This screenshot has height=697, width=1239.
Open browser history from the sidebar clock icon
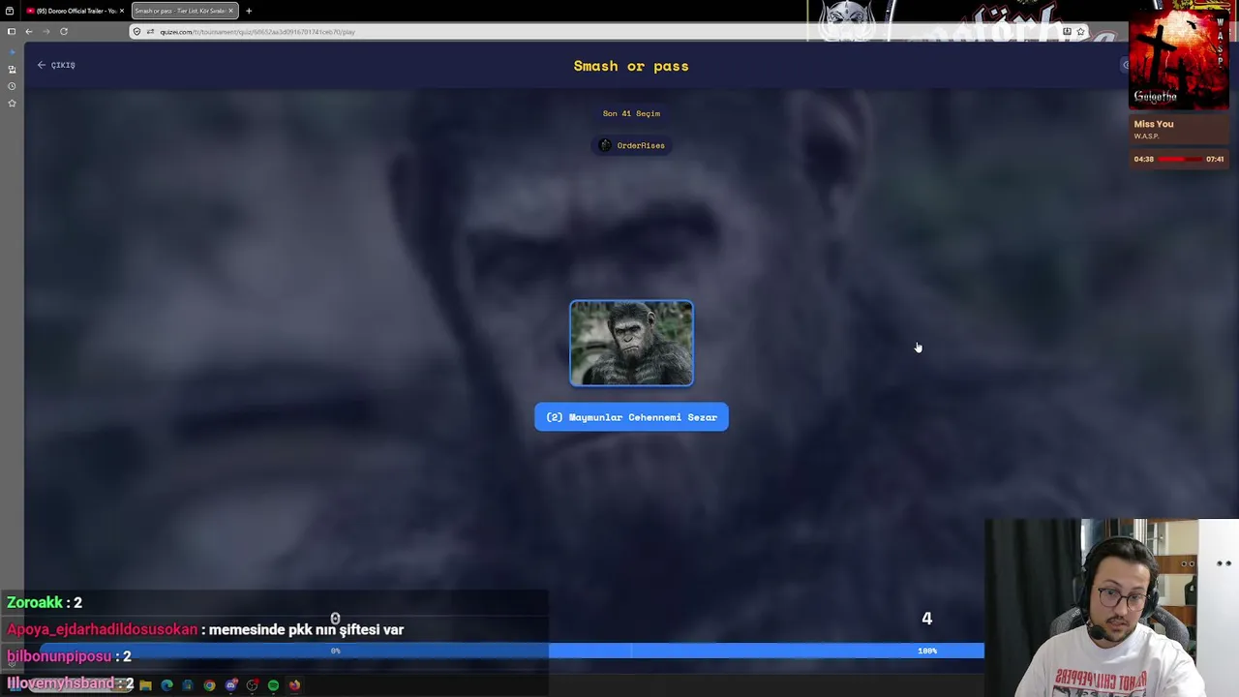tap(12, 86)
